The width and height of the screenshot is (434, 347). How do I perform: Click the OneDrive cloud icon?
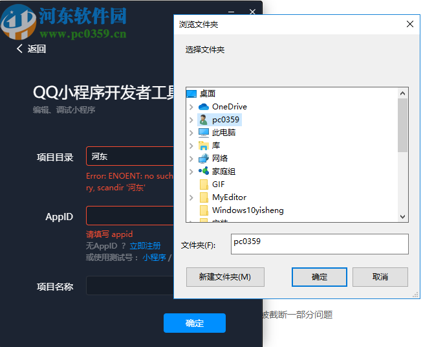(204, 107)
